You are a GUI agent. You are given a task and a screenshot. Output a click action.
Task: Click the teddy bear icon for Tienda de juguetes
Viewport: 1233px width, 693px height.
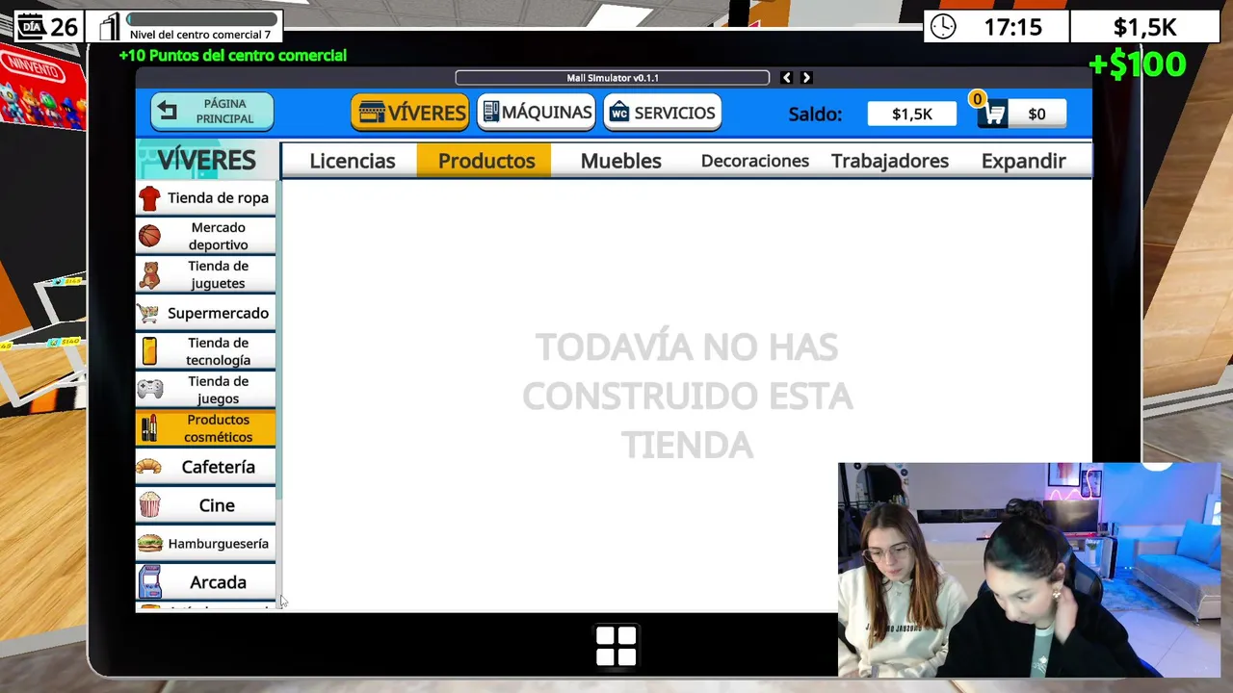pos(149,274)
